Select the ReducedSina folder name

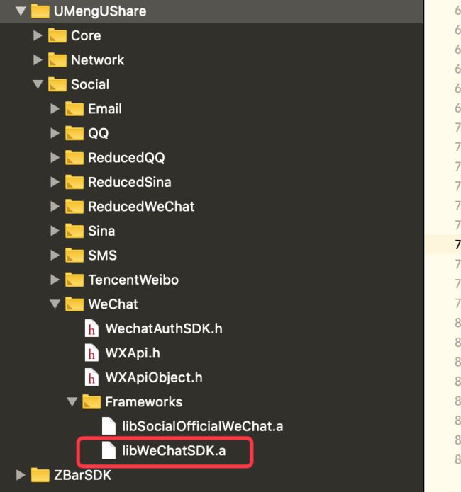[130, 182]
